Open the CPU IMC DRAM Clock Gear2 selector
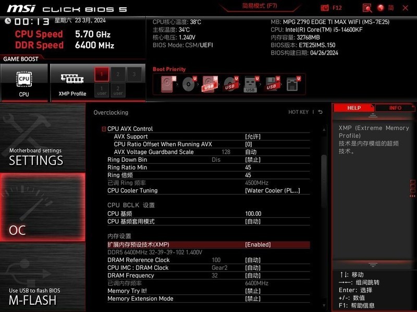 click(x=253, y=267)
